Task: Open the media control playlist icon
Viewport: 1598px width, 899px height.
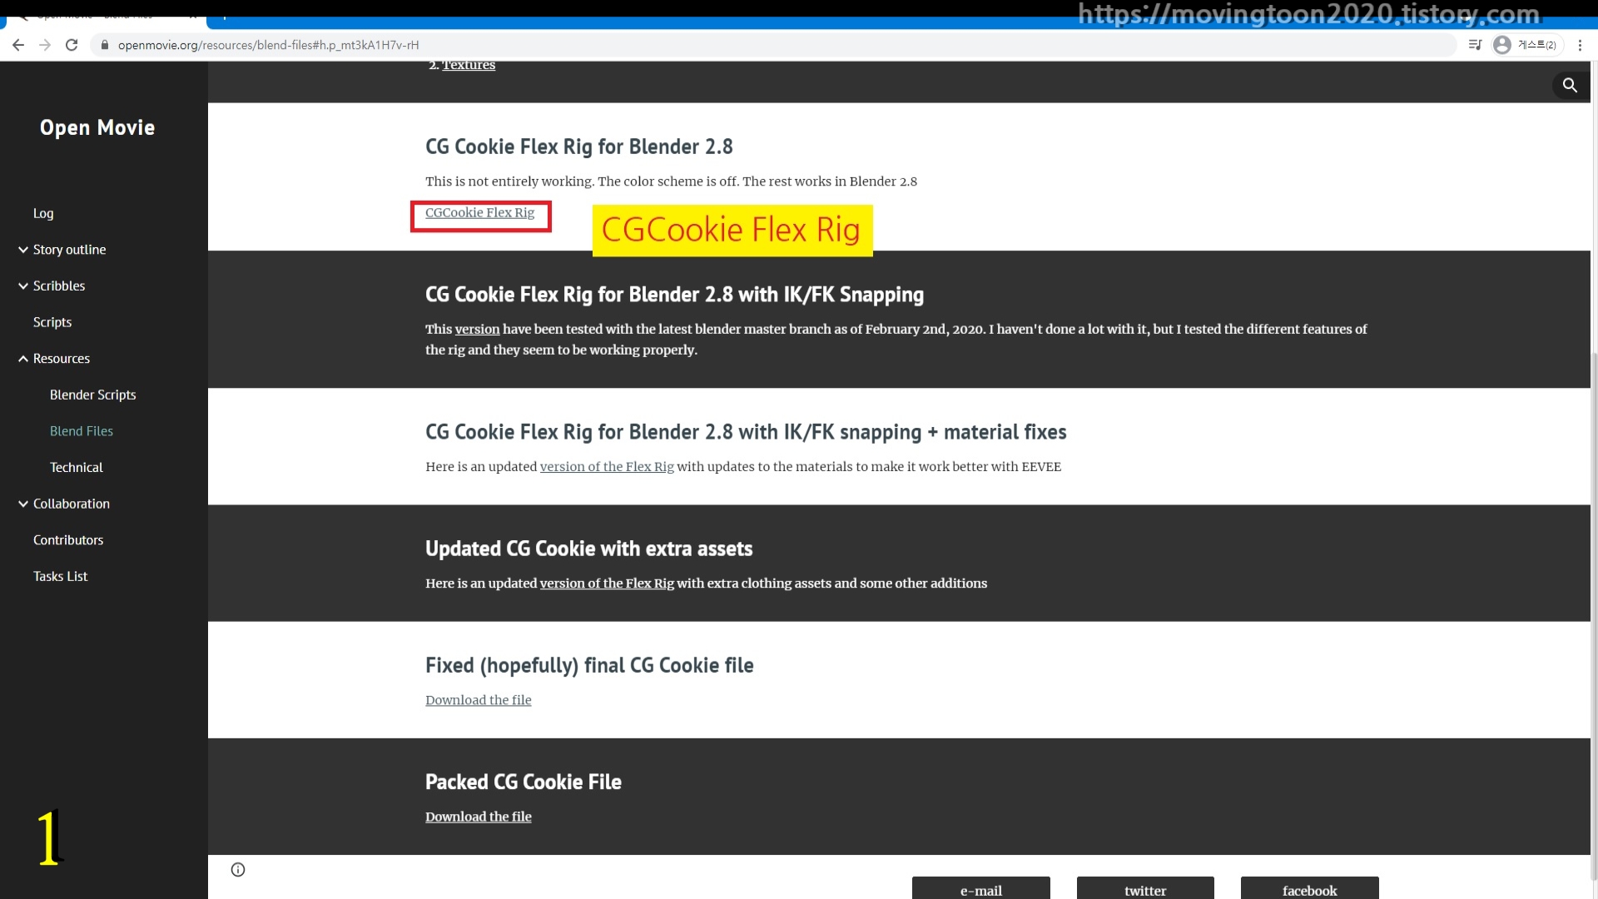Action: (1476, 45)
